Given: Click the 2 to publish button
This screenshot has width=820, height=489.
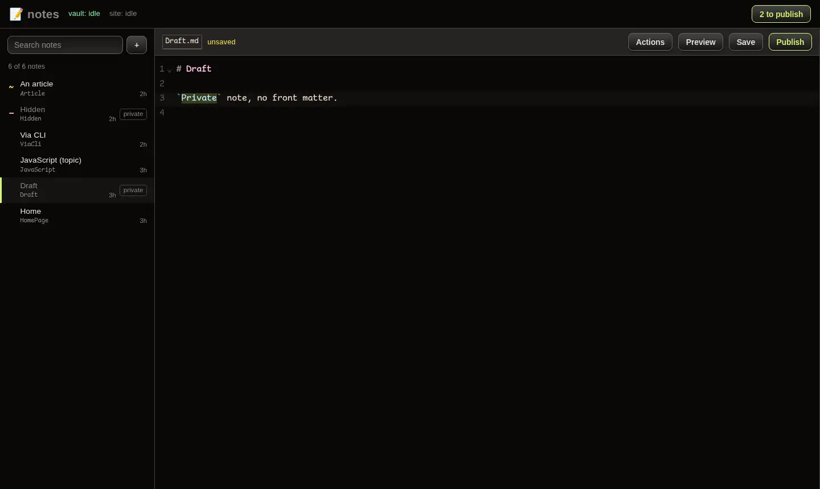Looking at the screenshot, I should pyautogui.click(x=781, y=14).
